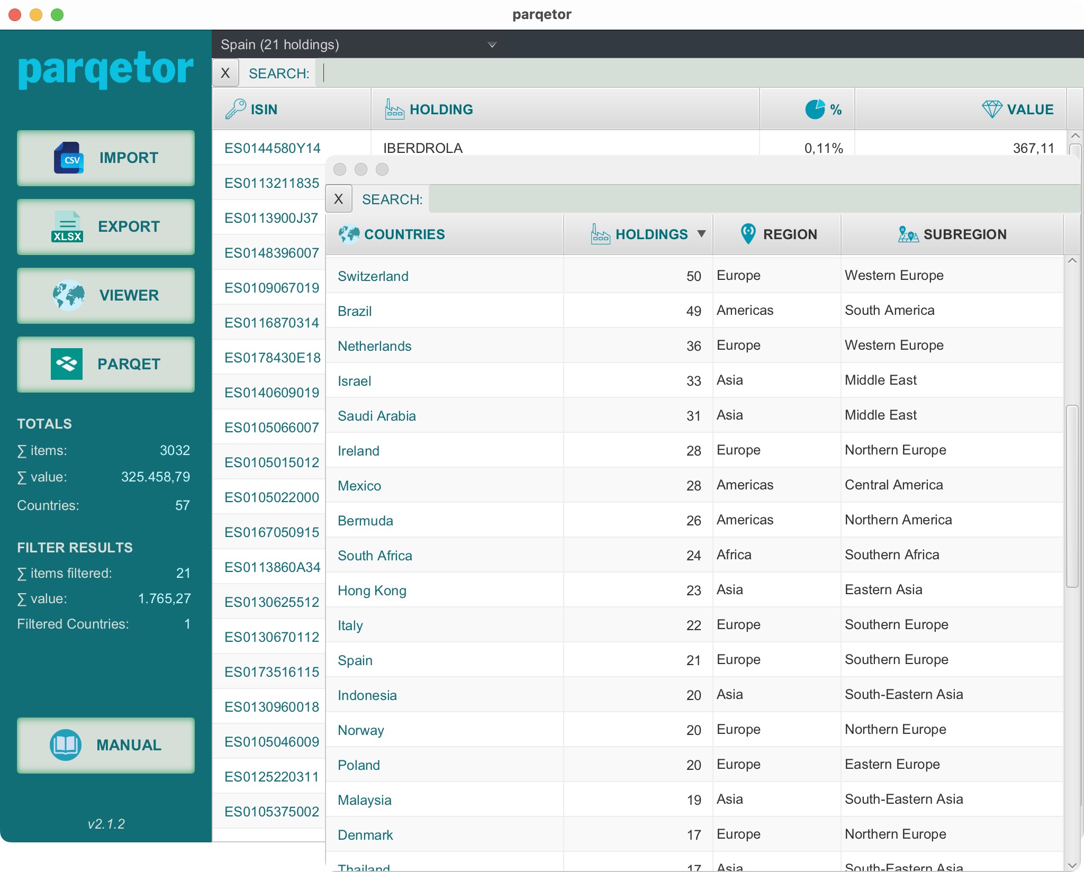Click the pie chart percent icon
The width and height of the screenshot is (1084, 872).
tap(815, 109)
